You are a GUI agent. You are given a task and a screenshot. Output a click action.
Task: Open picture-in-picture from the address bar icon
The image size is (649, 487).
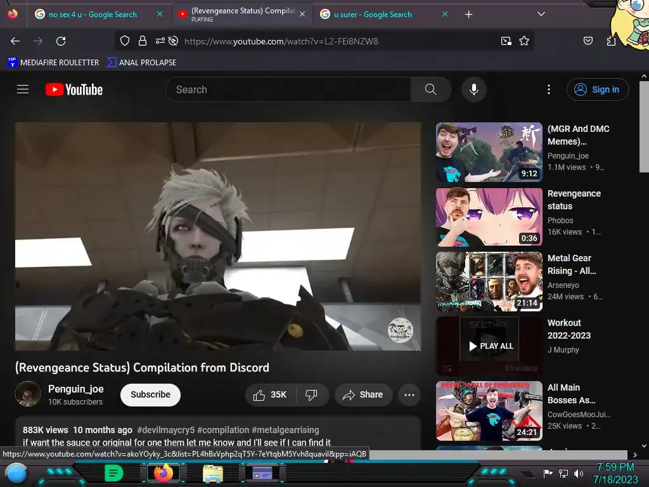coord(506,41)
